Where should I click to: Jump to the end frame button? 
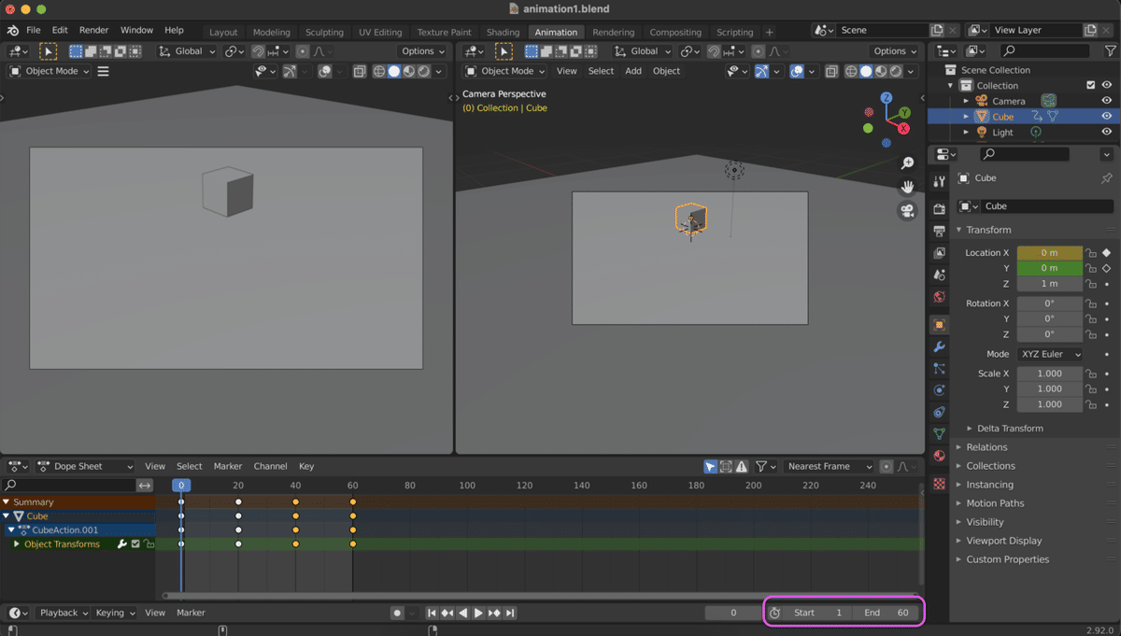(510, 613)
